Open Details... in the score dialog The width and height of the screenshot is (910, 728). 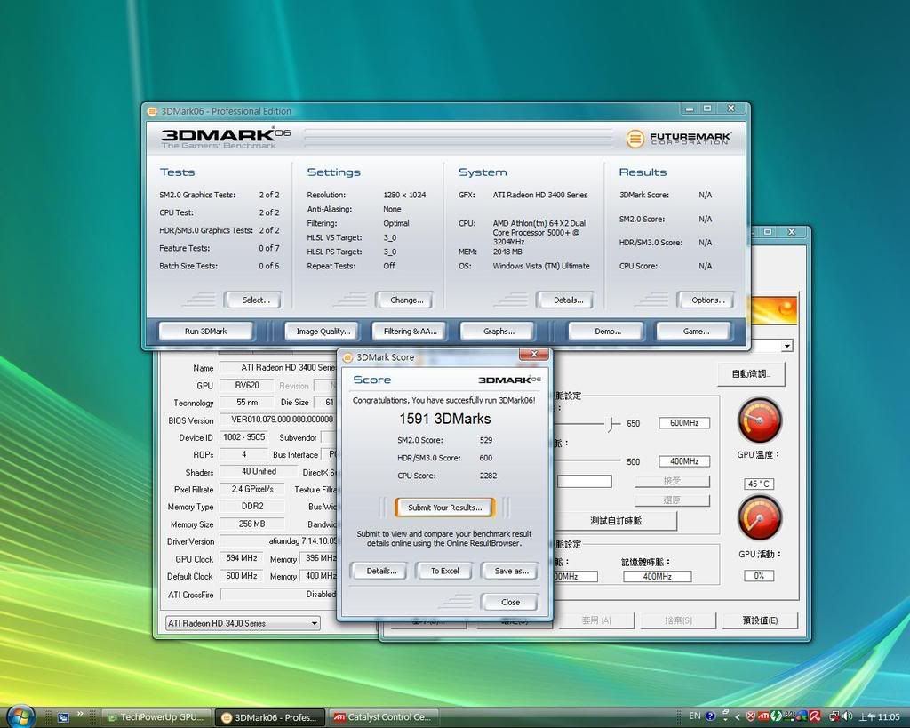[380, 572]
